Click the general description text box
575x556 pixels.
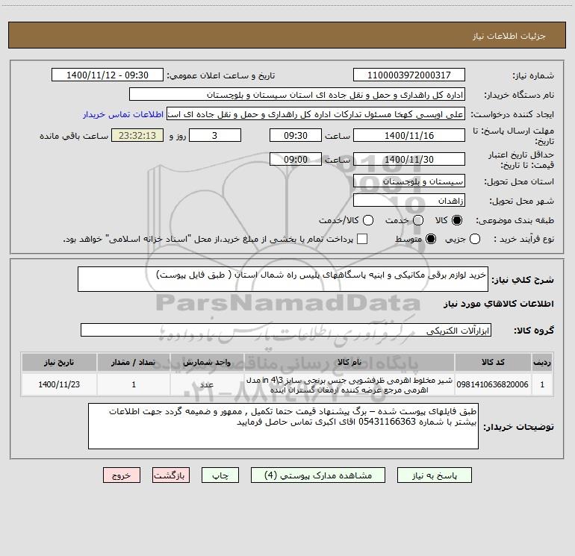[x=283, y=279]
